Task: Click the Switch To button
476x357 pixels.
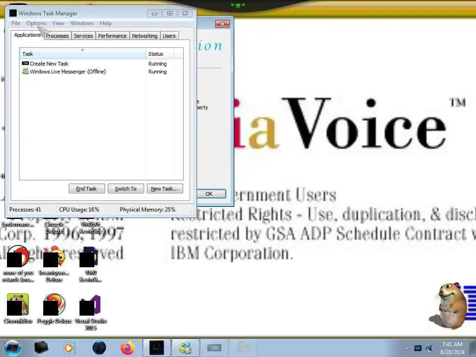Action: 126,189
